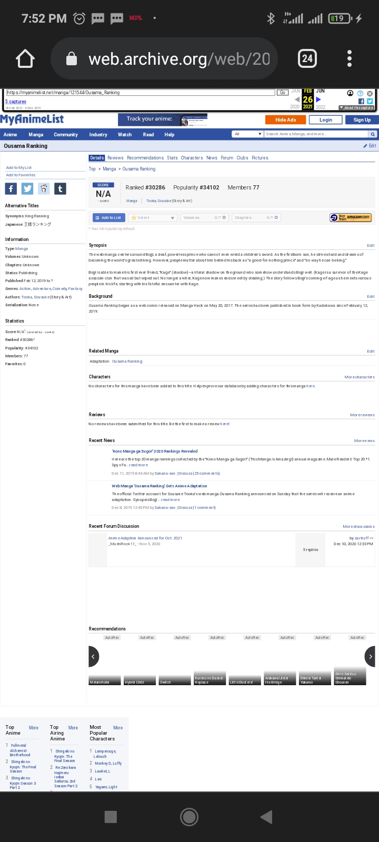Click the MyAnimeList logo

(x=32, y=119)
